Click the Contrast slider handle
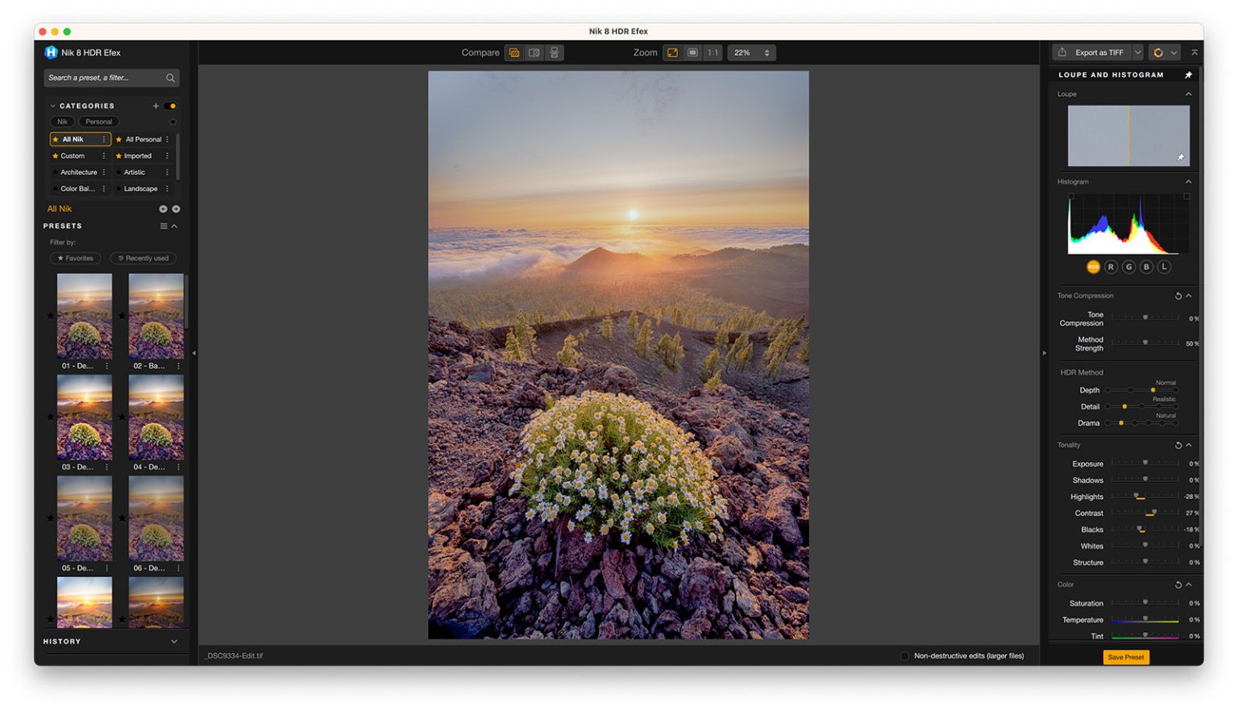This screenshot has height=711, width=1238. (x=1154, y=513)
